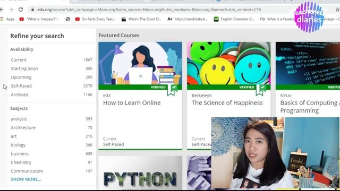Select the biology subject filter
The image size is (340, 191).
tap(18, 145)
